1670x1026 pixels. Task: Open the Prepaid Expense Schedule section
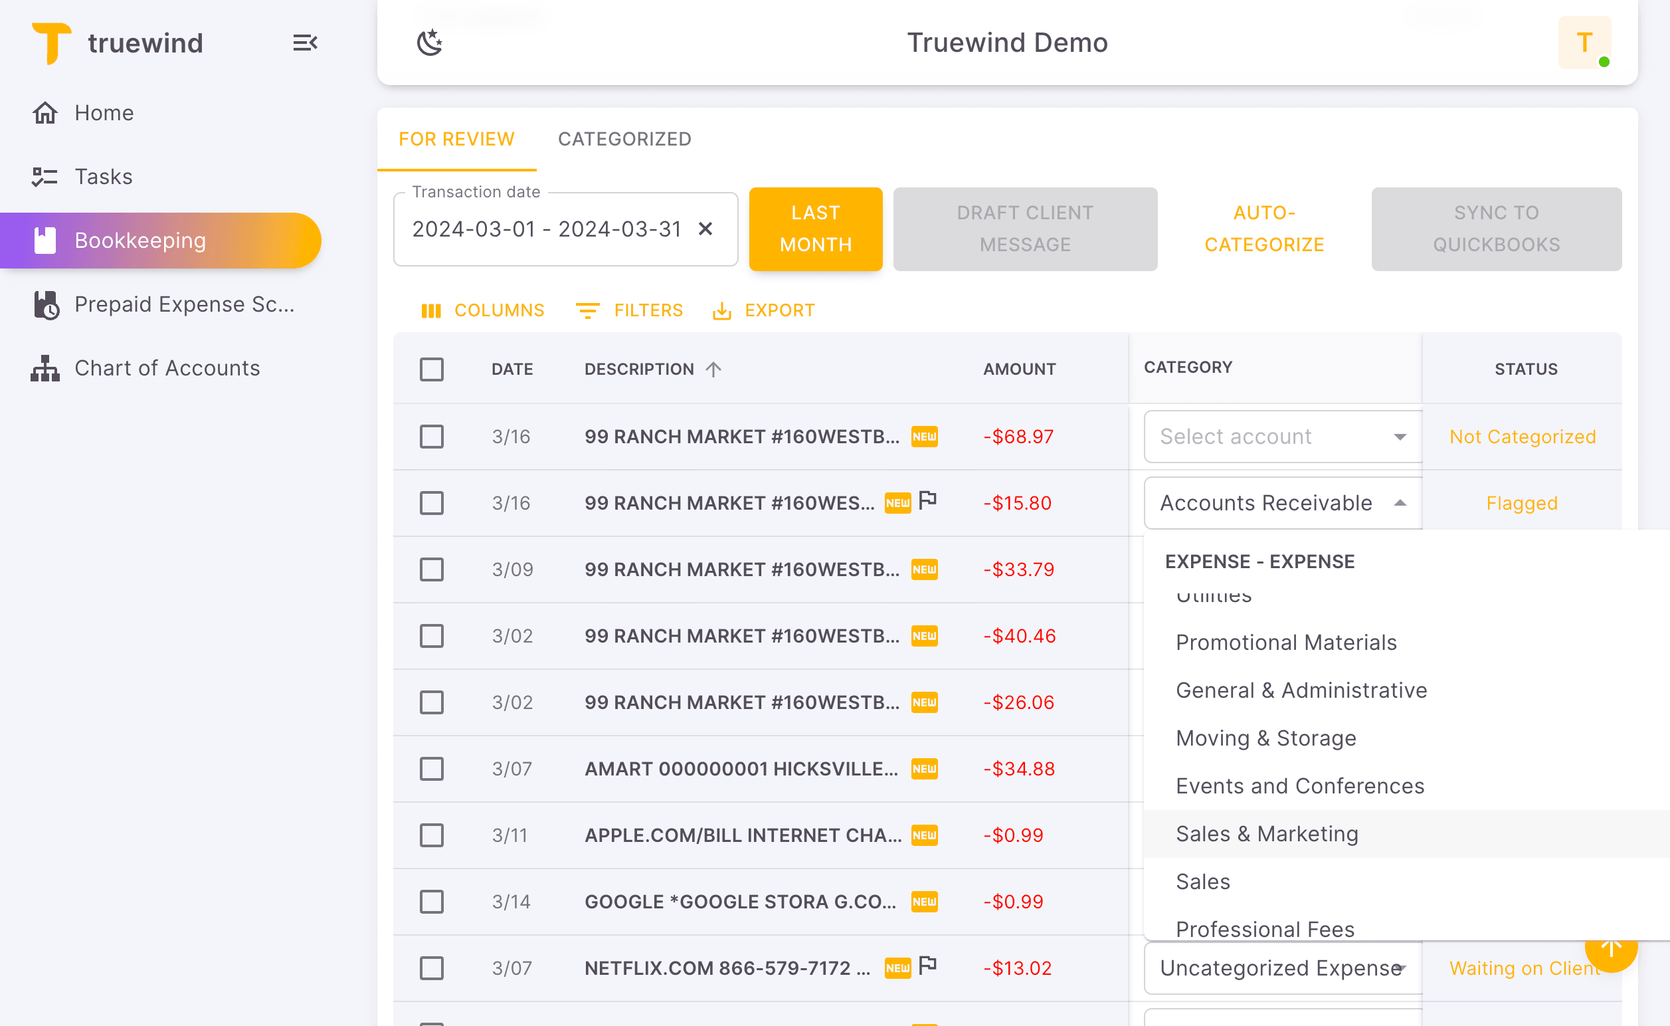[184, 304]
